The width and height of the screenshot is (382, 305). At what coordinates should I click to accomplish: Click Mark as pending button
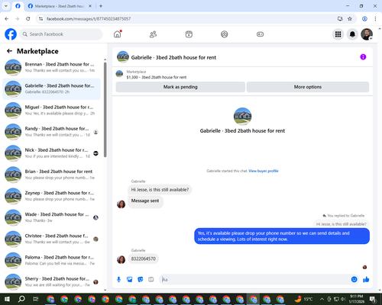(180, 87)
